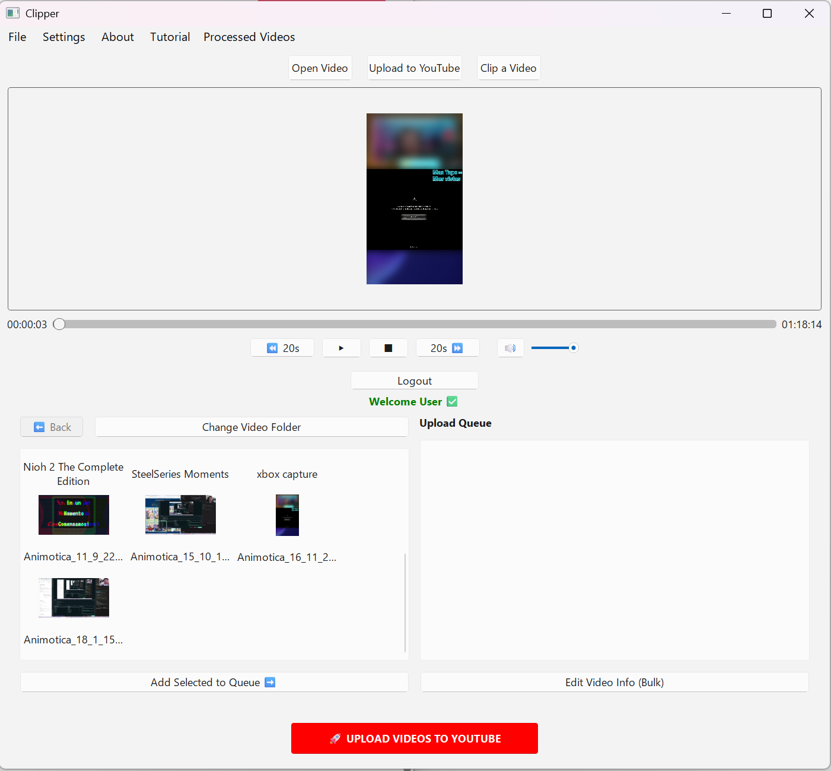Click the back arrow icon
831x771 pixels.
click(x=39, y=427)
